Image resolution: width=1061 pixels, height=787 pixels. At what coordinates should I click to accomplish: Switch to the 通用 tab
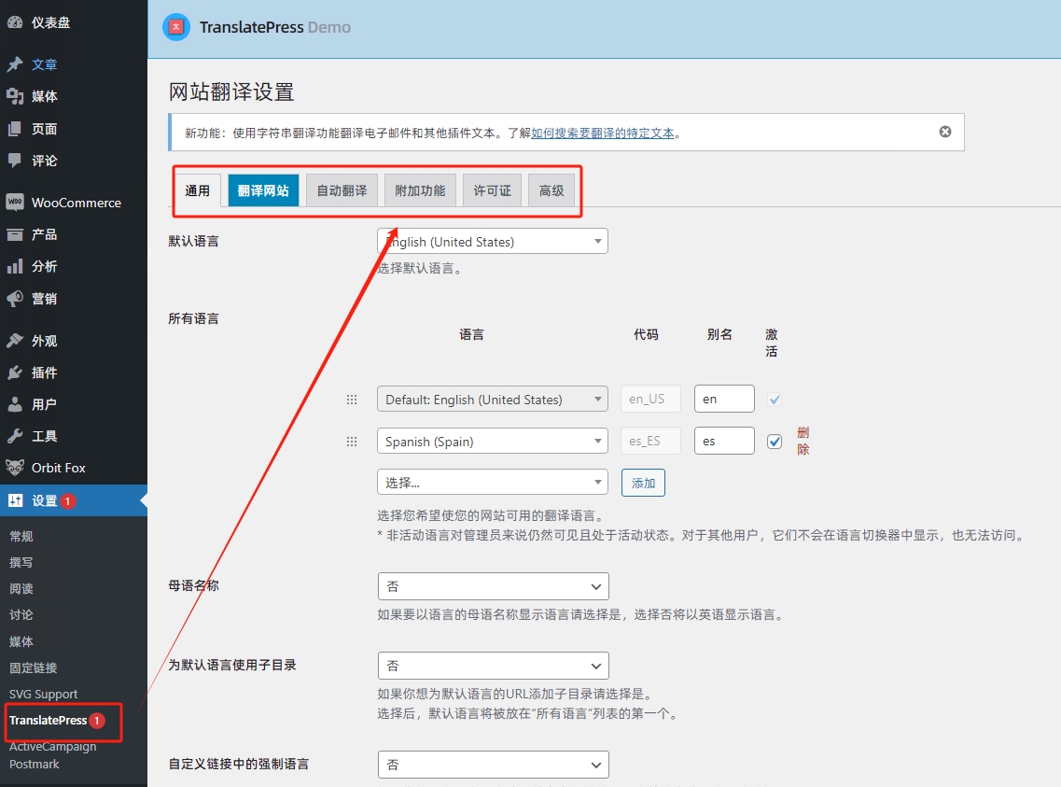(x=197, y=190)
